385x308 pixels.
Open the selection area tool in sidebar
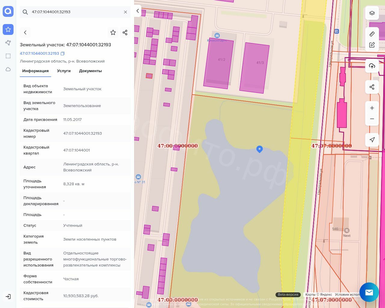8,56
